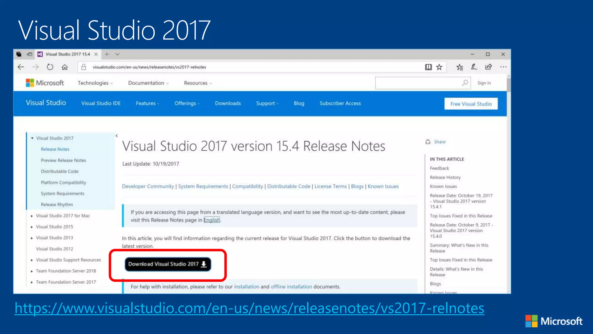
Task: Expand the Visual Studio 2015 node
Action: [x=32, y=227]
